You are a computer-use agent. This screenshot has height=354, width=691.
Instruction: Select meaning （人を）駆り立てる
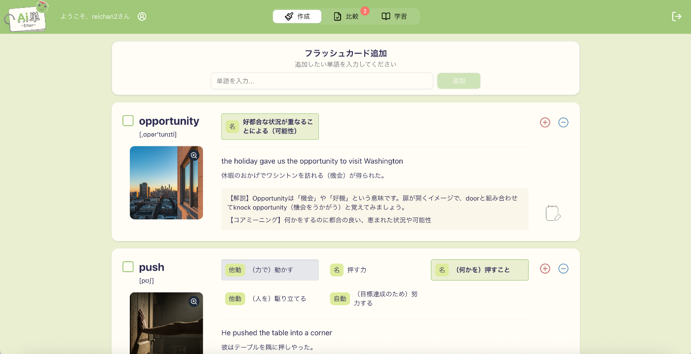coord(270,298)
